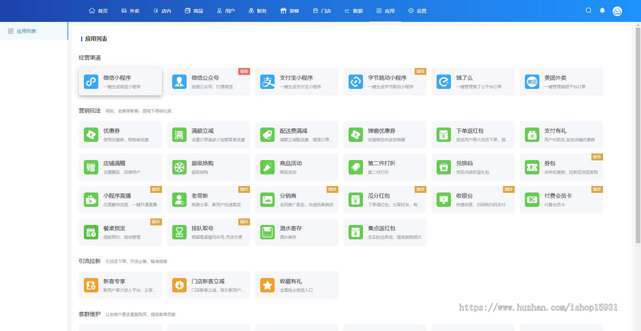
Task: Click the notification bell icon
Action: [x=603, y=11]
